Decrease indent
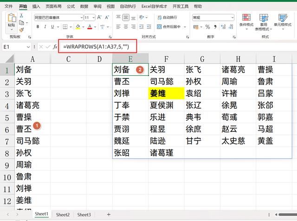 142,27
